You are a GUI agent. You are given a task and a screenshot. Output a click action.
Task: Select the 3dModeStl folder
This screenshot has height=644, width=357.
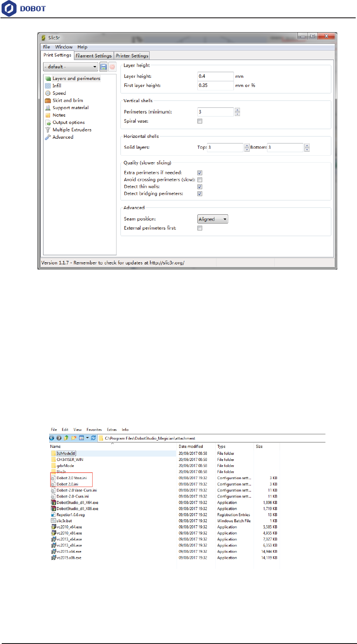tap(63, 454)
